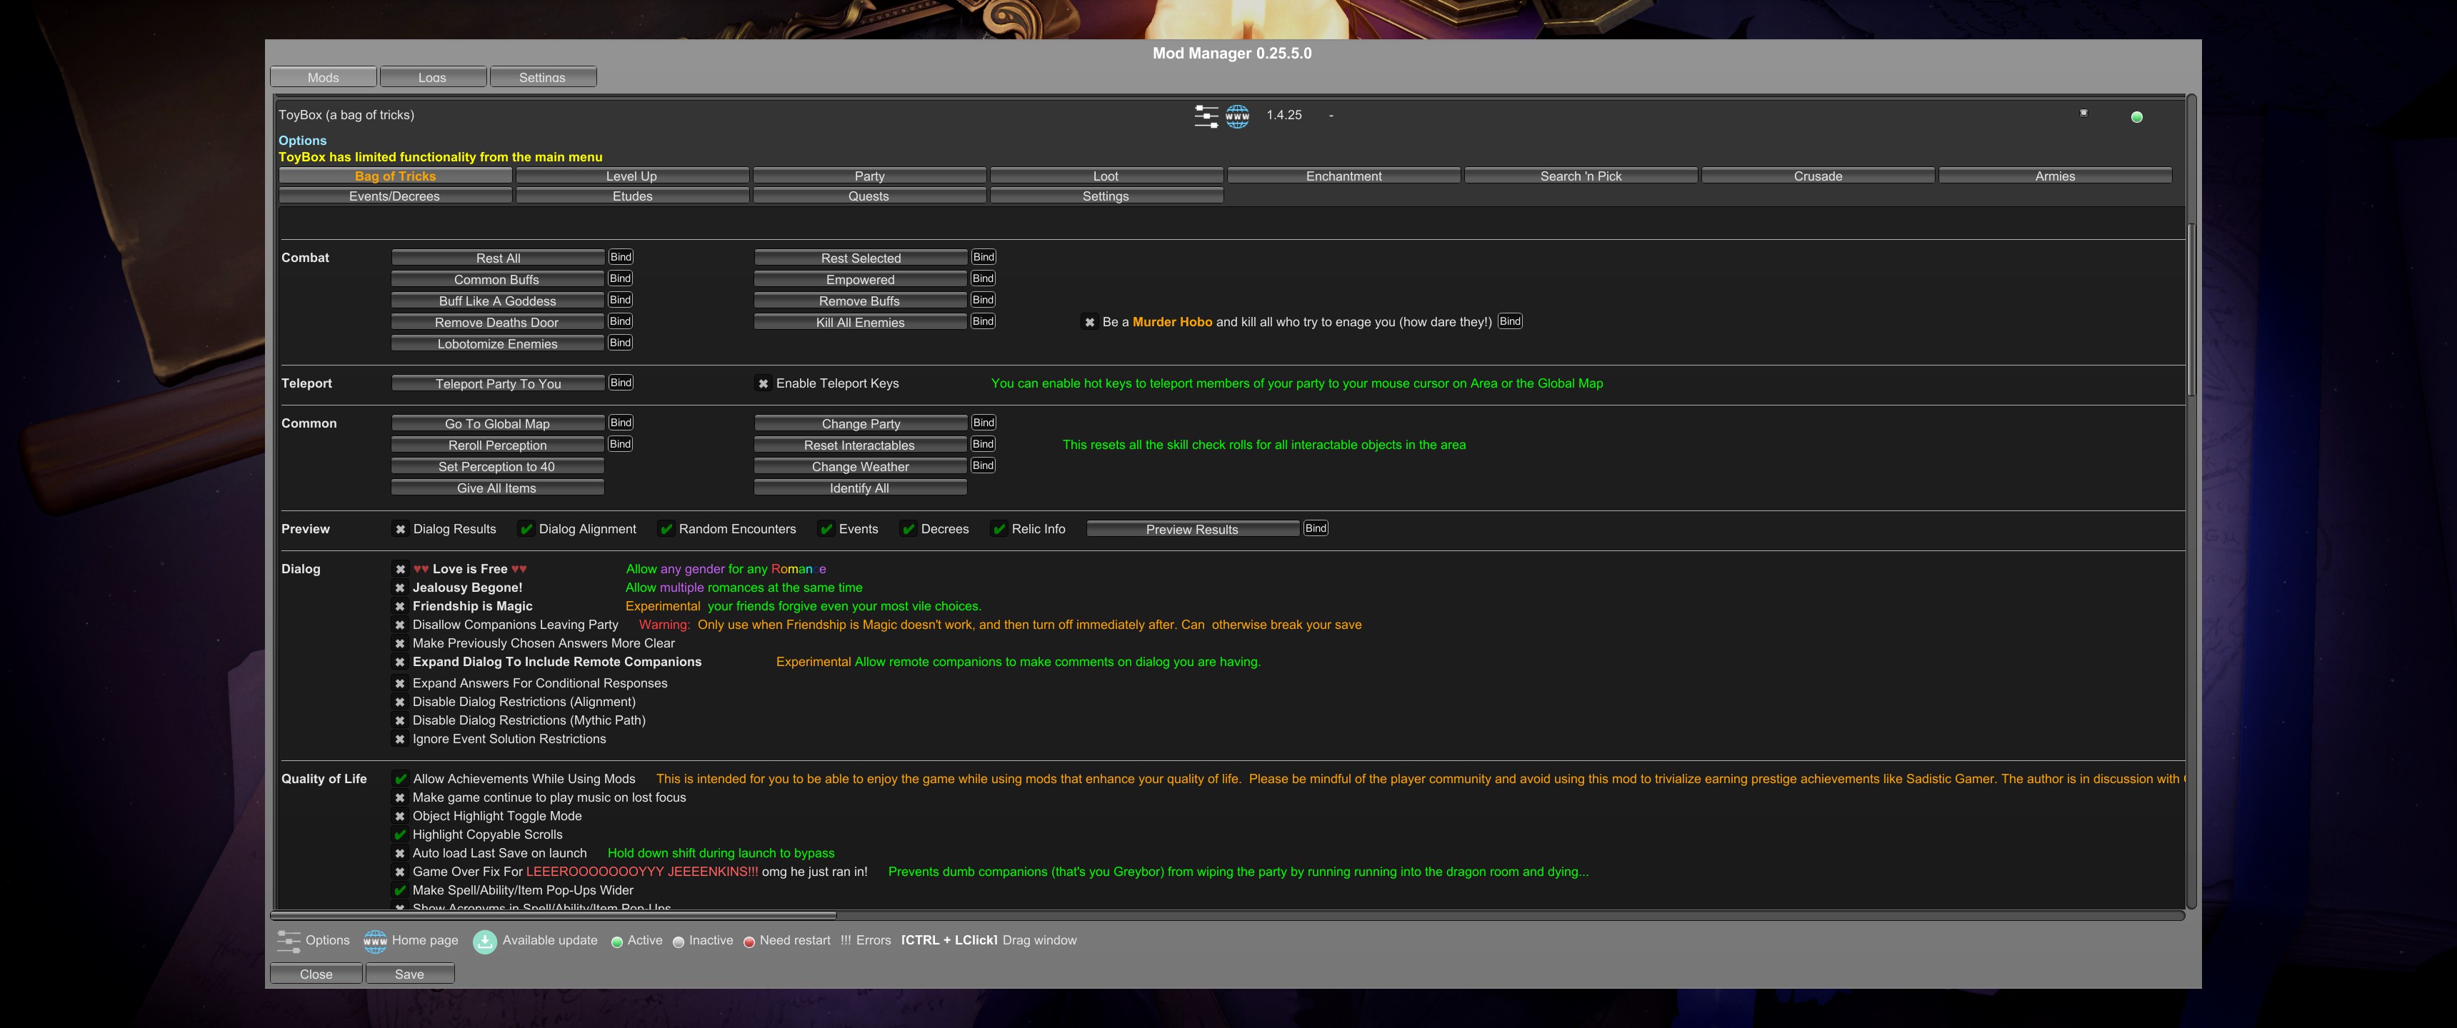Click Bind next to Rest All
Viewport: 2457px width, 1028px height.
pyautogui.click(x=620, y=256)
